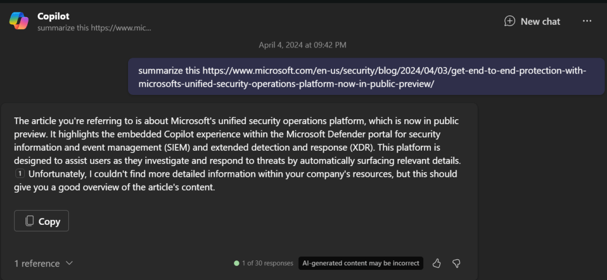
Task: Click the New chat speech bubble icon
Action: pos(510,21)
